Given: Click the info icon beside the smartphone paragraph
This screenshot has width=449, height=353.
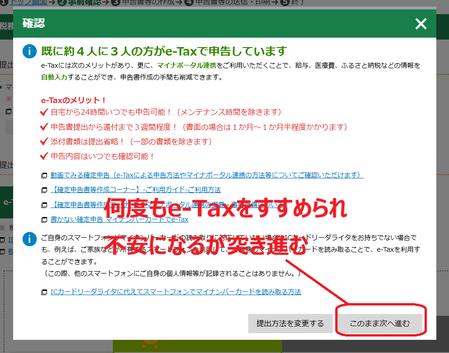Looking at the screenshot, I should coord(30,239).
